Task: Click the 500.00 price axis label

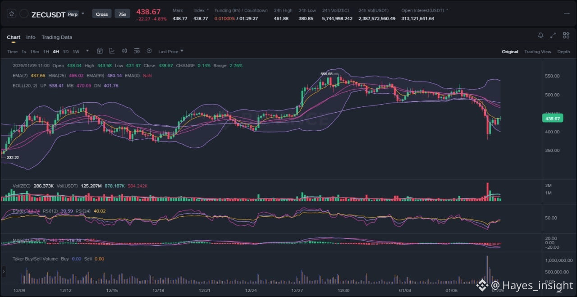Action: click(x=552, y=95)
